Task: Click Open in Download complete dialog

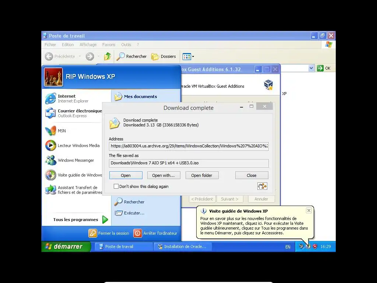Action: coord(126,175)
